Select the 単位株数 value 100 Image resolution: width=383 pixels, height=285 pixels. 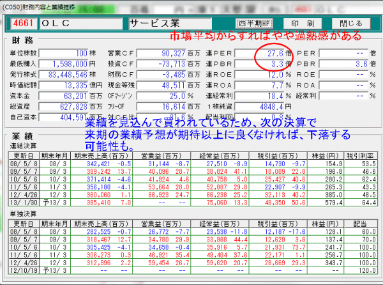(x=63, y=53)
